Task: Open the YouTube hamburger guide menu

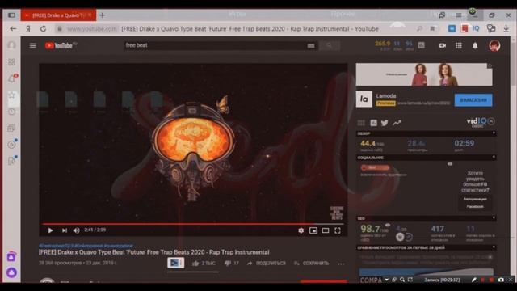Action: (33, 45)
